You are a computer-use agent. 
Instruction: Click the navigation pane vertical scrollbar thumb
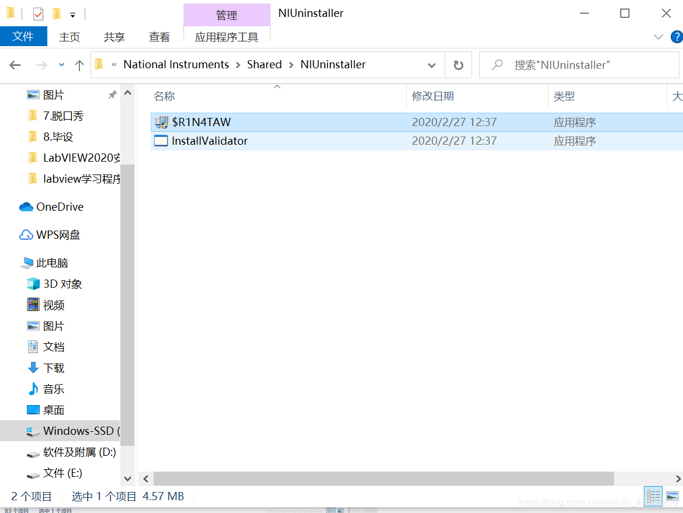127,305
